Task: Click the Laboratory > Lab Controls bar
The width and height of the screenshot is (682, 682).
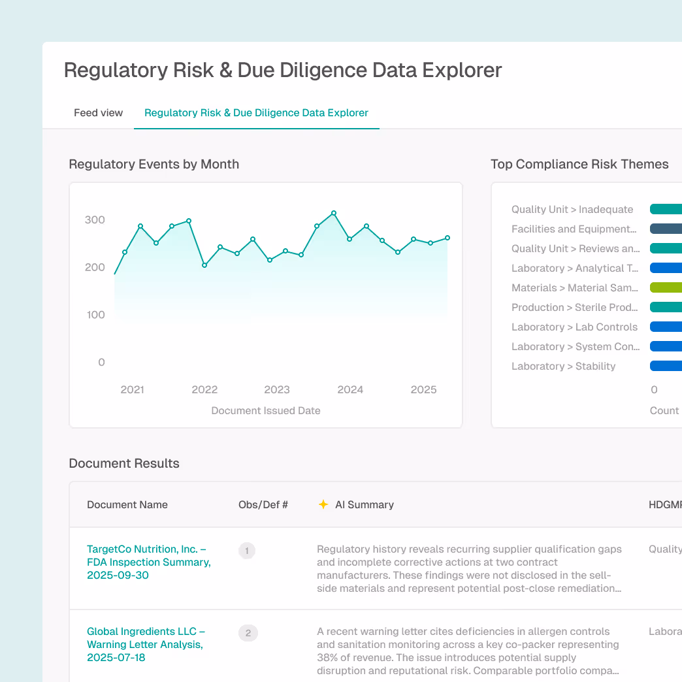Action: tap(665, 327)
